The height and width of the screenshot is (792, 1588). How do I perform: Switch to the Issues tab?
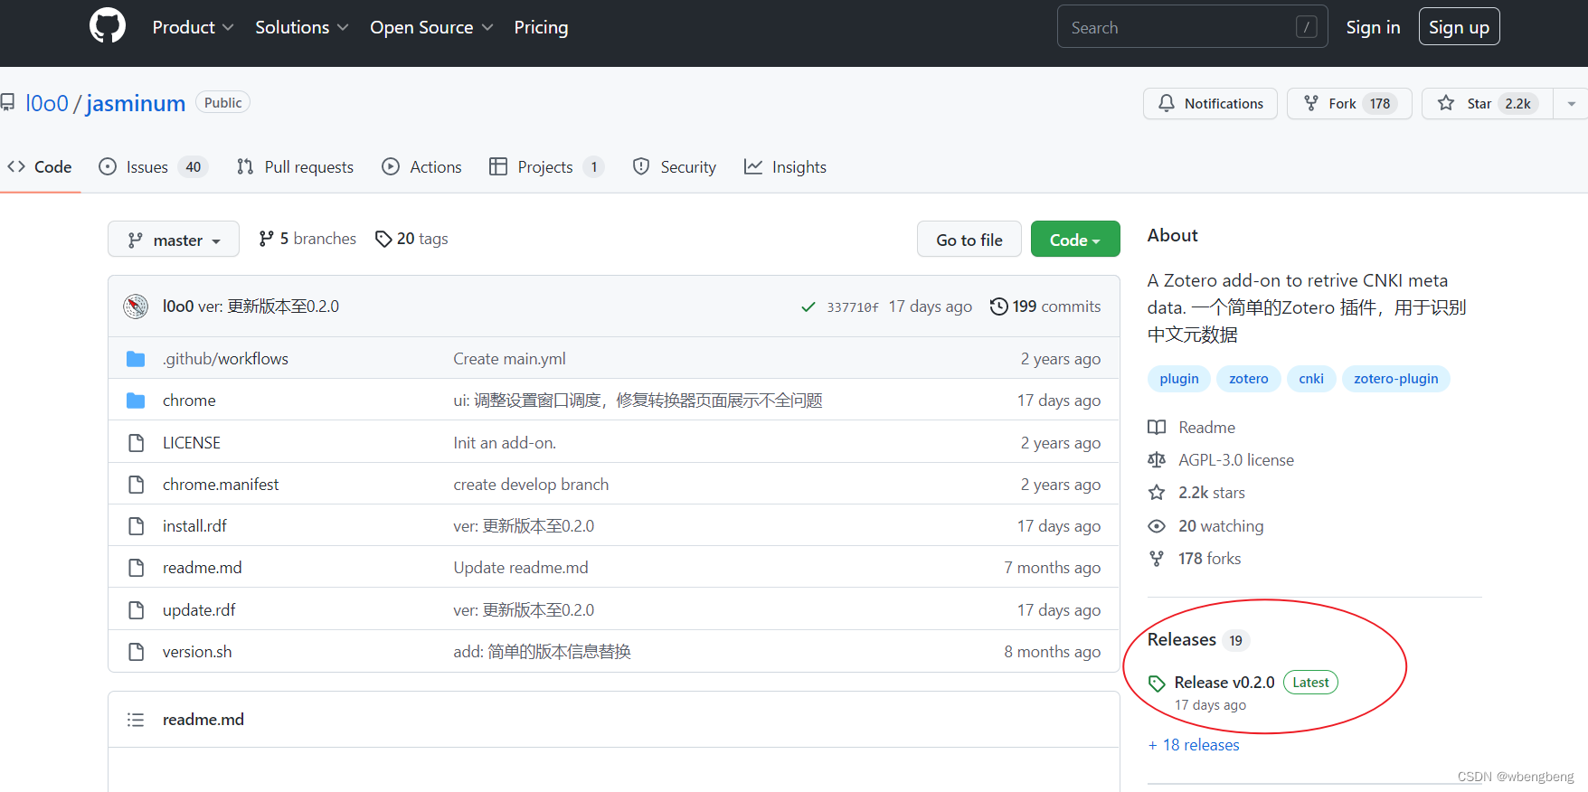(153, 166)
